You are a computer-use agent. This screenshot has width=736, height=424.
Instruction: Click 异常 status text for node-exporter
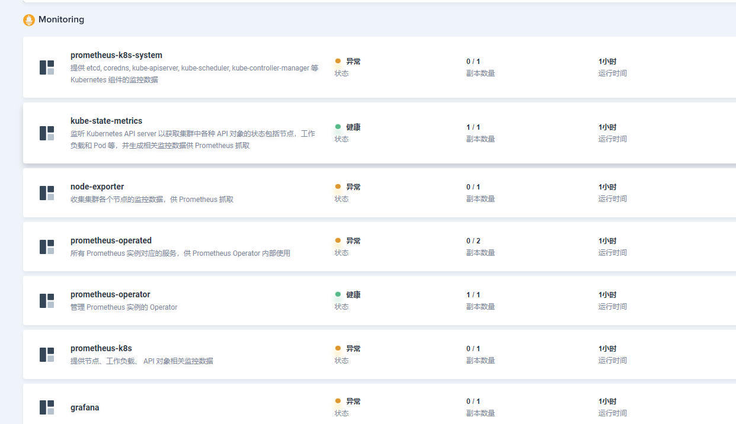[x=353, y=187]
